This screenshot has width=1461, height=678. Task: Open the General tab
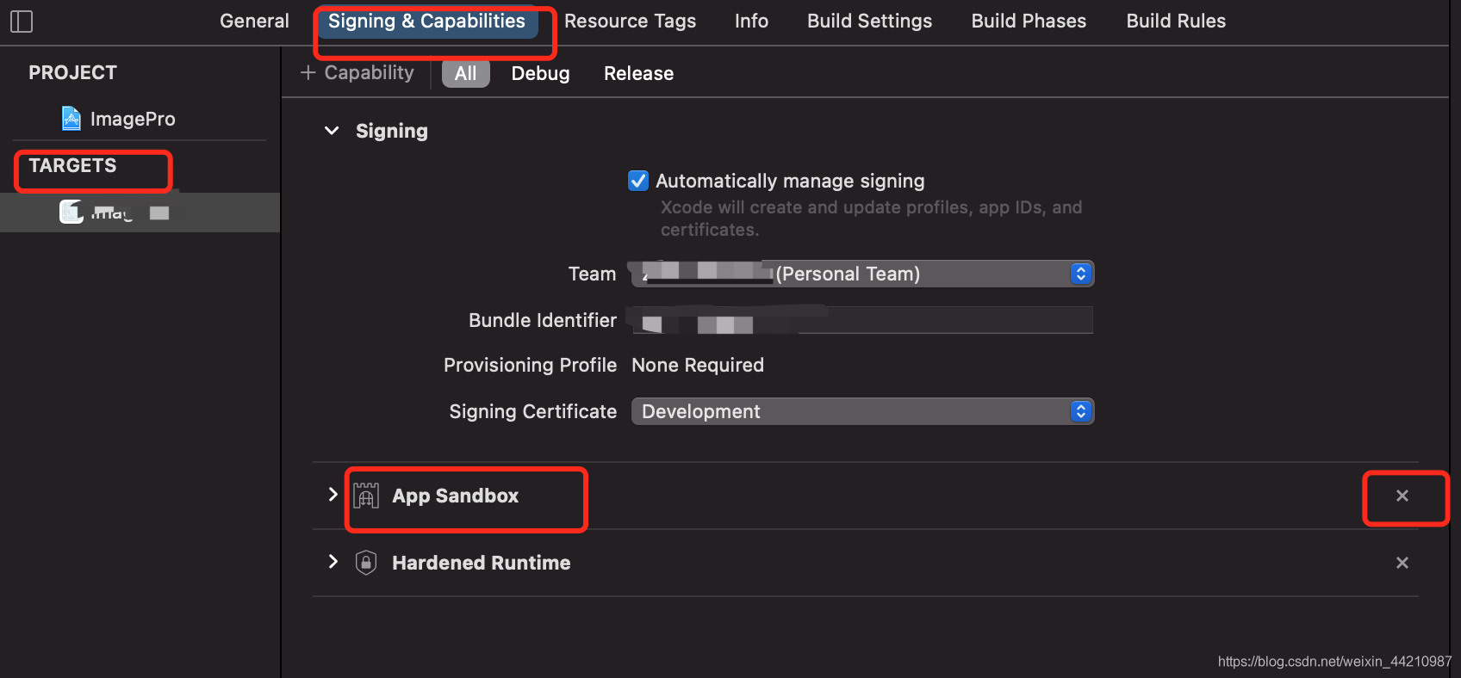tap(254, 22)
